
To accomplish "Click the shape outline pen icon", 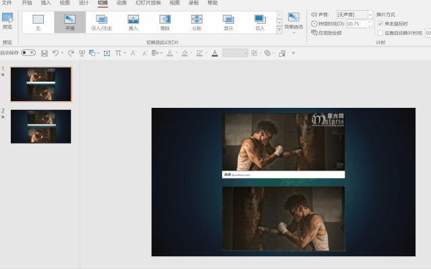I will [200, 53].
